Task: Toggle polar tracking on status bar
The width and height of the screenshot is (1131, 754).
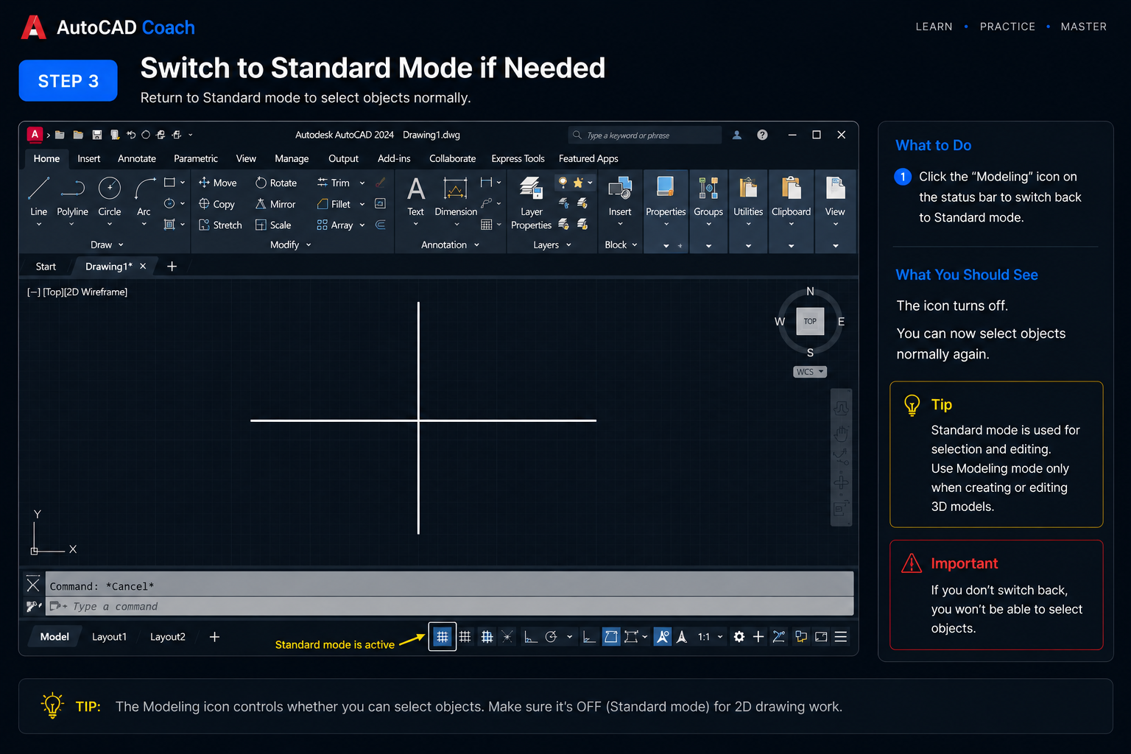Action: (x=552, y=637)
